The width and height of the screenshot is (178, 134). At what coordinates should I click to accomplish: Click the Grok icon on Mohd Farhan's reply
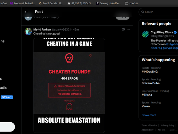tap(123, 30)
